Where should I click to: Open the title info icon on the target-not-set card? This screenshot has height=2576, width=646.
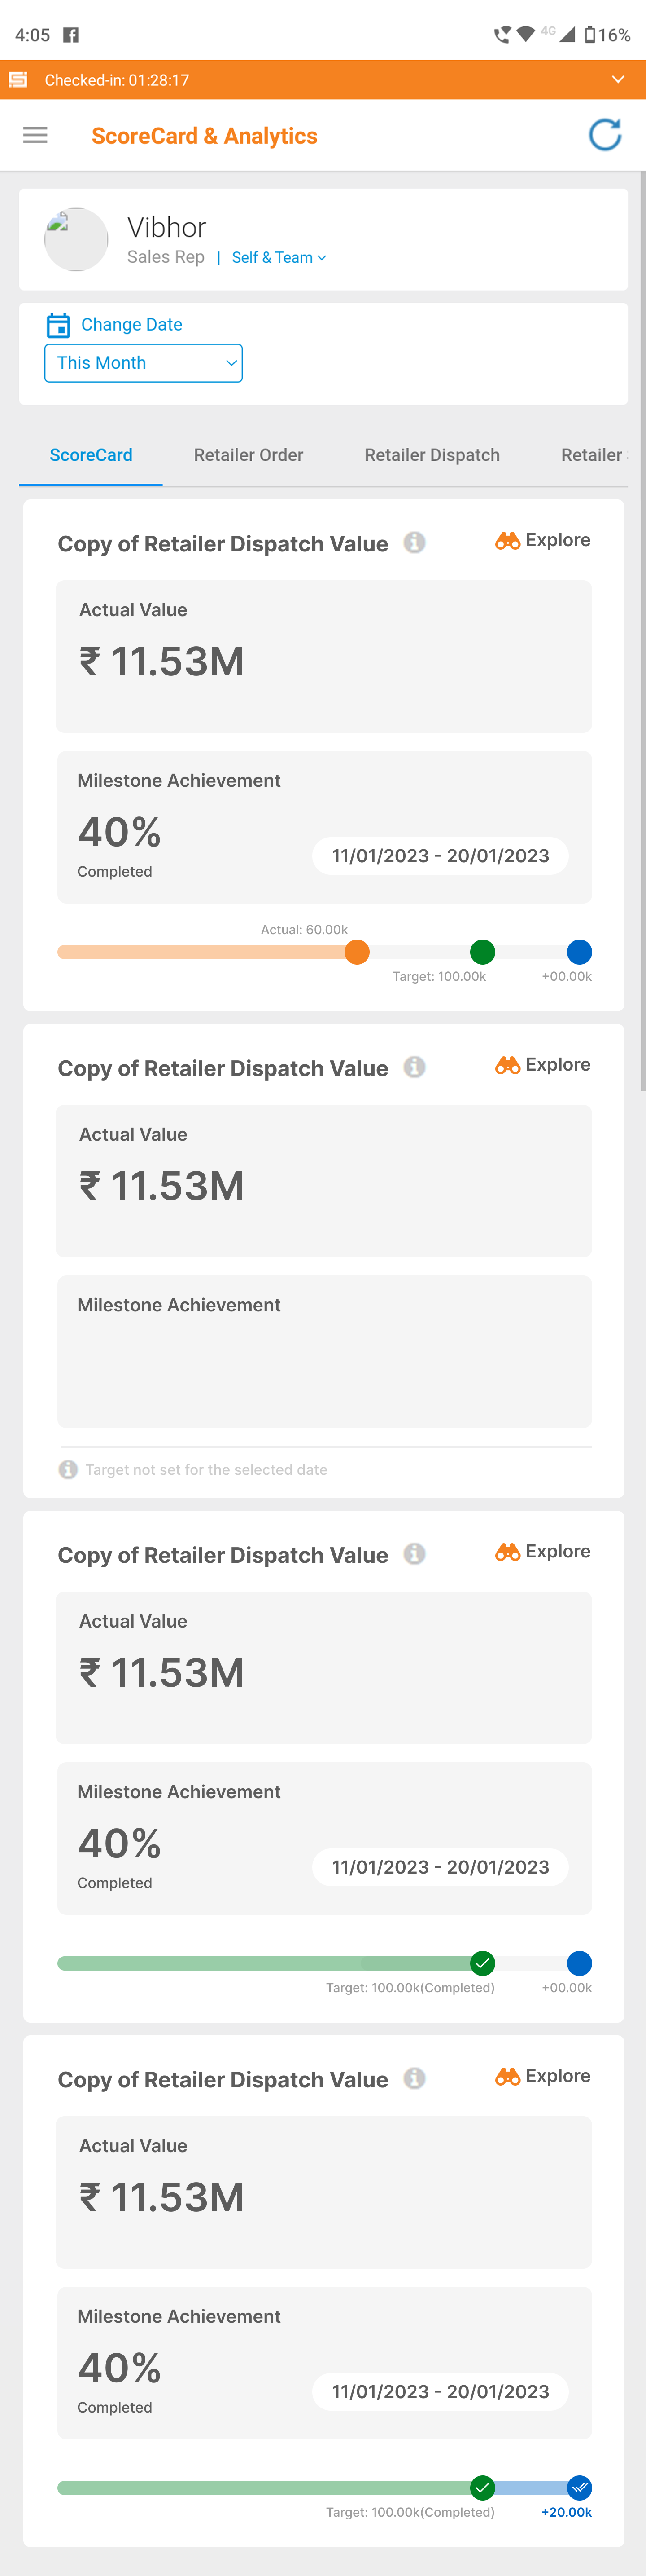pyautogui.click(x=415, y=1067)
